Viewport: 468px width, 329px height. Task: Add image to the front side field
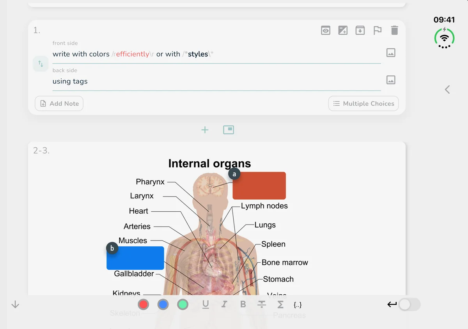click(391, 53)
